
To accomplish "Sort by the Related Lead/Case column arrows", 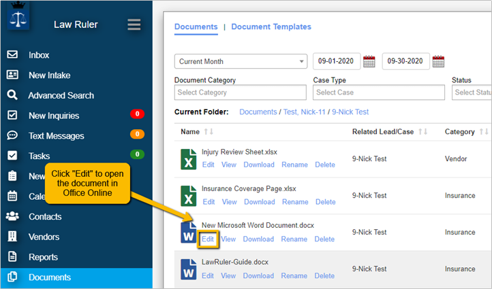I will point(423,132).
